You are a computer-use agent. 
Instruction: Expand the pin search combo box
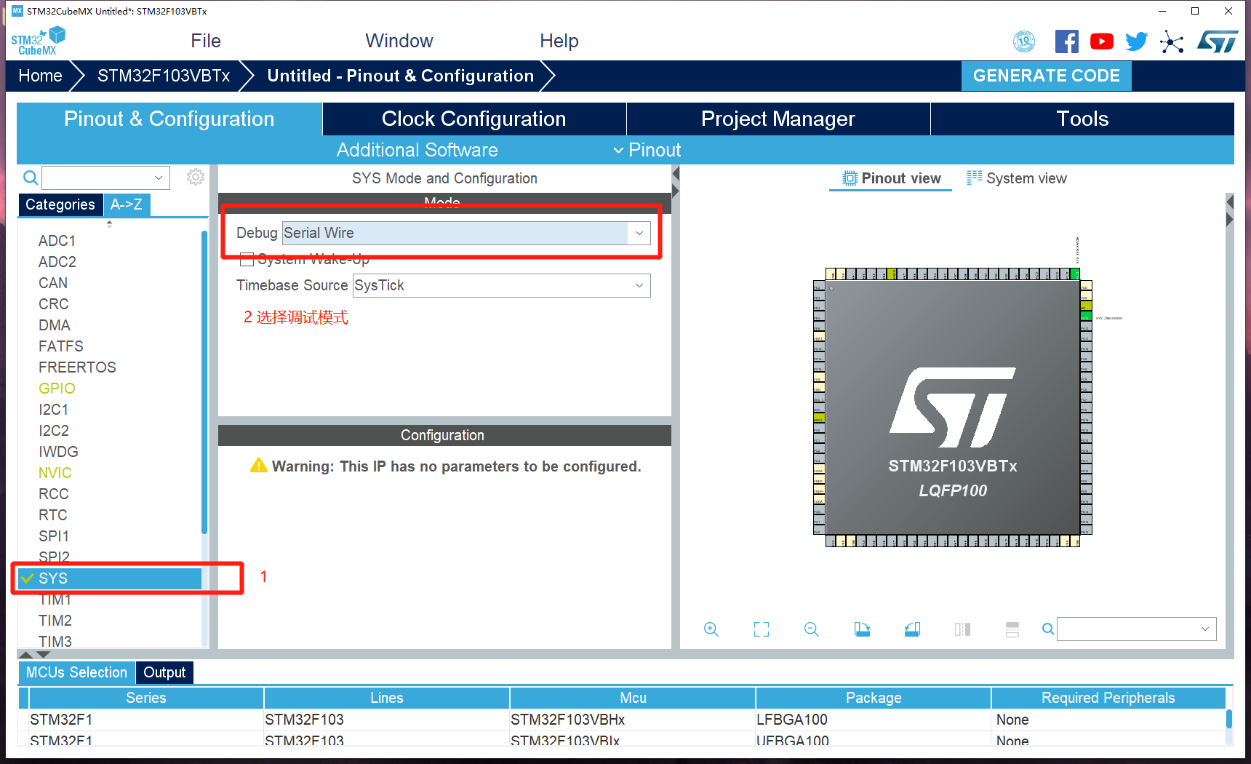[1205, 629]
